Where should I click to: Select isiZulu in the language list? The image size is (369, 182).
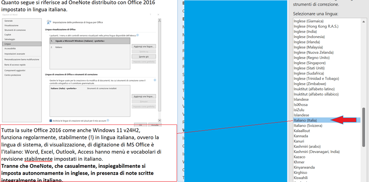(x=299, y=109)
